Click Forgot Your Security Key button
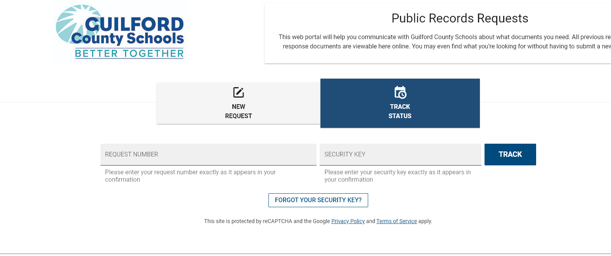Screen dimensions: 611x256 [x=318, y=200]
